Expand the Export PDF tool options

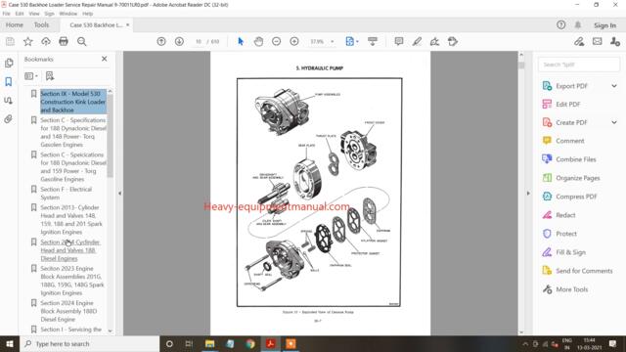pyautogui.click(x=614, y=86)
